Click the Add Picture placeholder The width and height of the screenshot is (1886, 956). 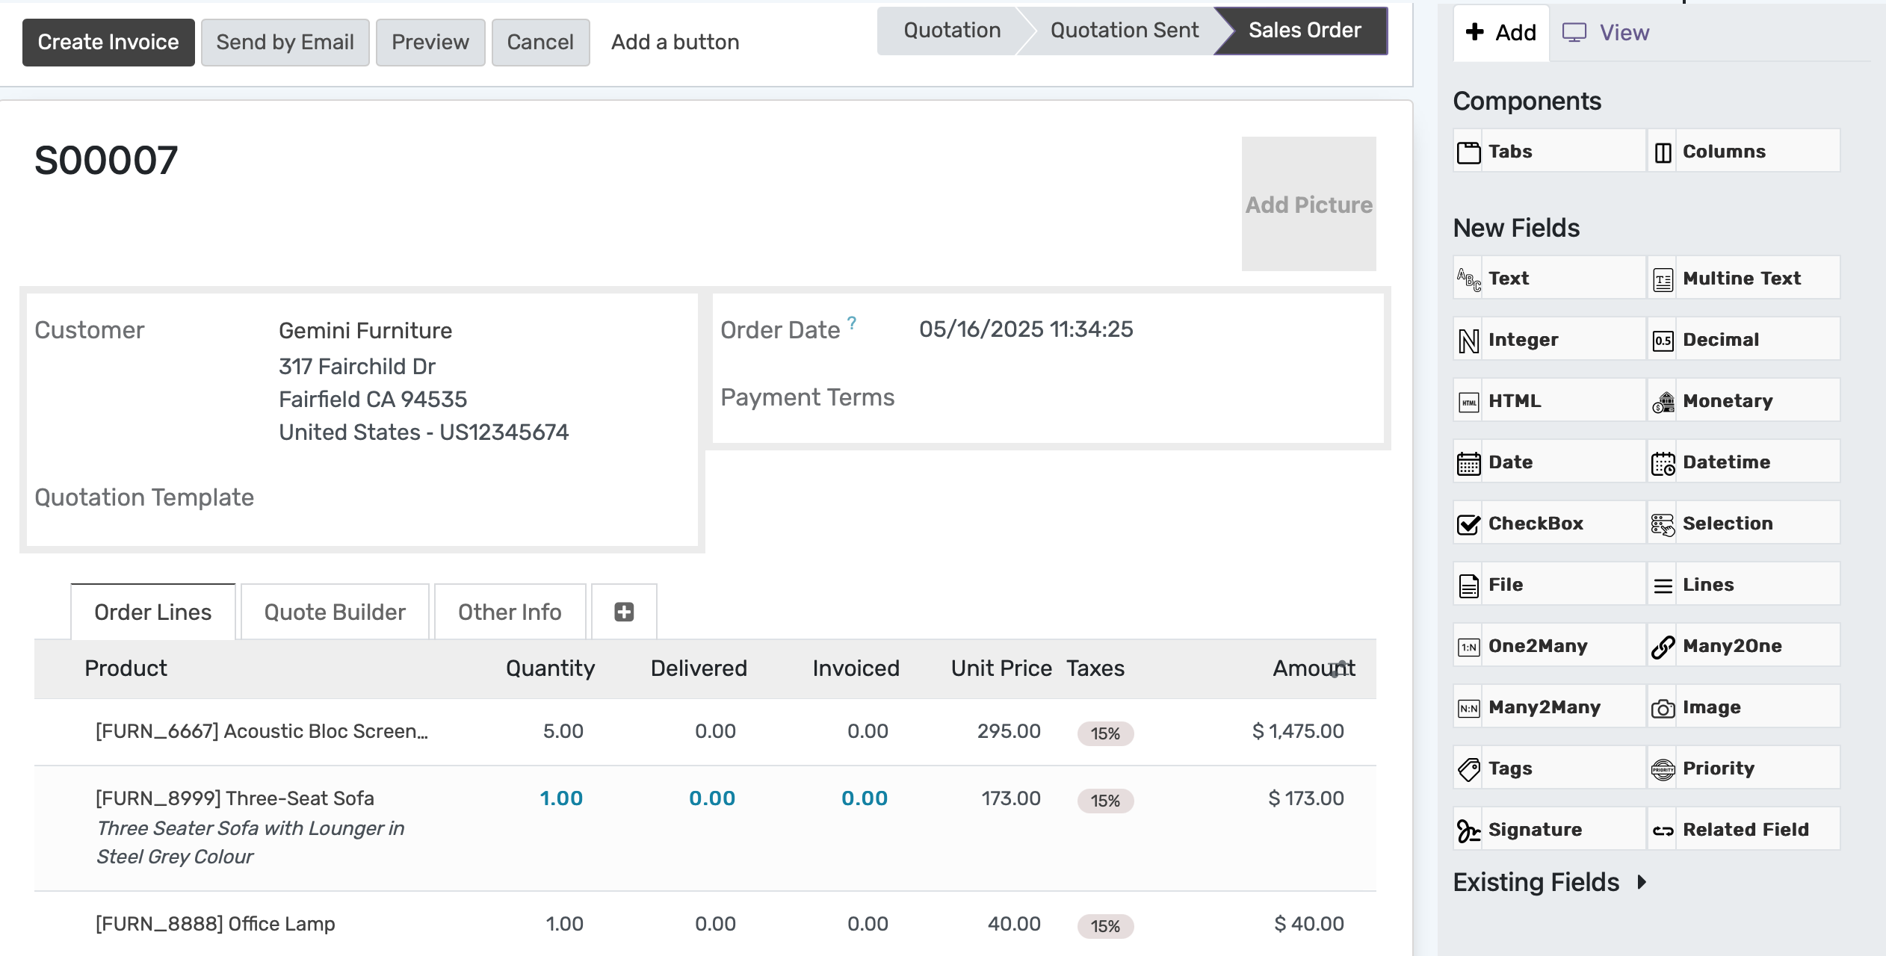point(1308,204)
